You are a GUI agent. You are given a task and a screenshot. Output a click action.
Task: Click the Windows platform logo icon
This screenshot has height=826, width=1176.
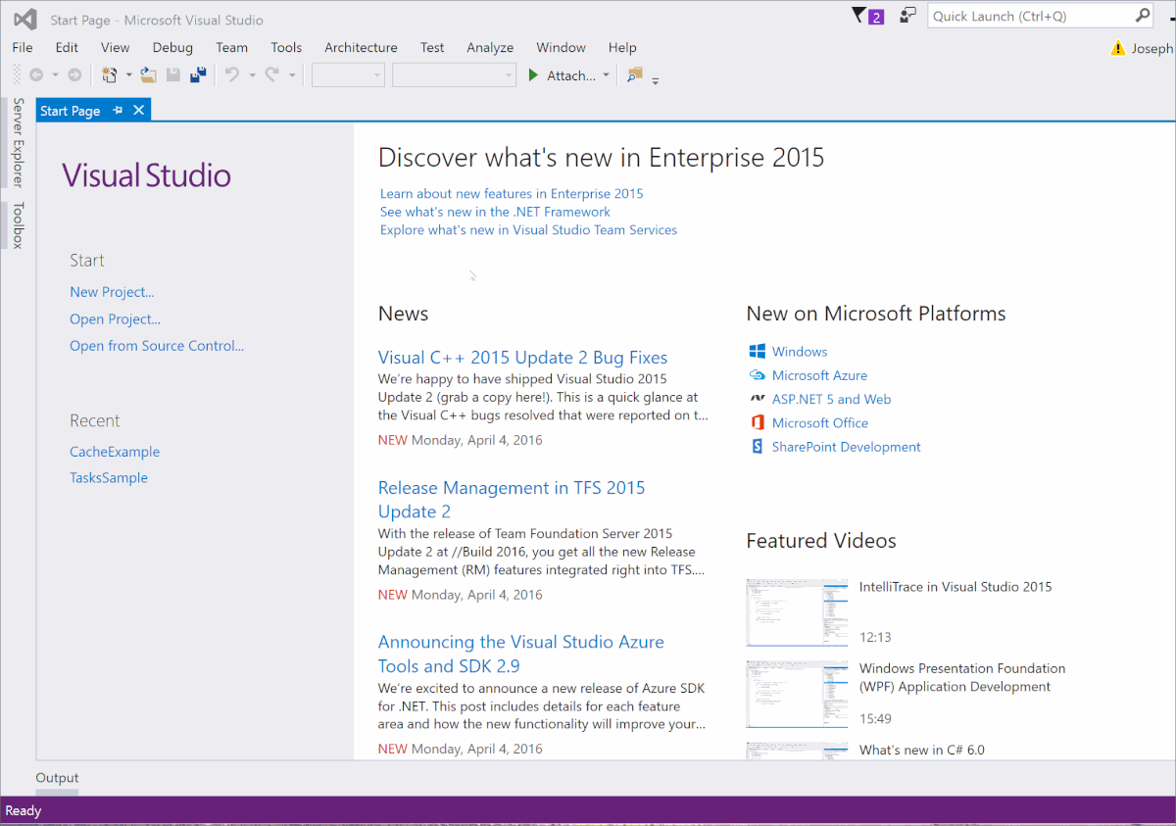pos(758,352)
